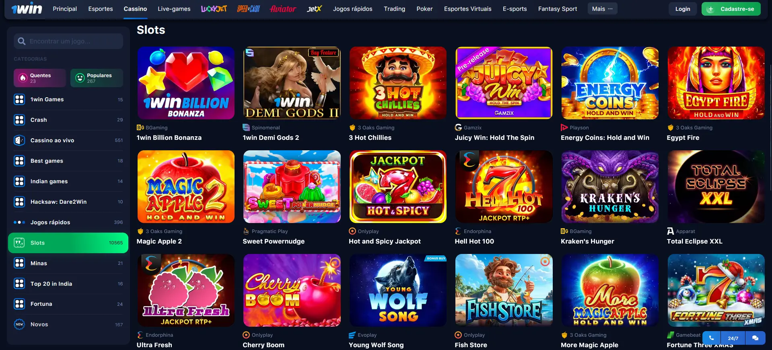Screen dimensions: 772x350
Task: Expand the Mais menu
Action: 602,9
